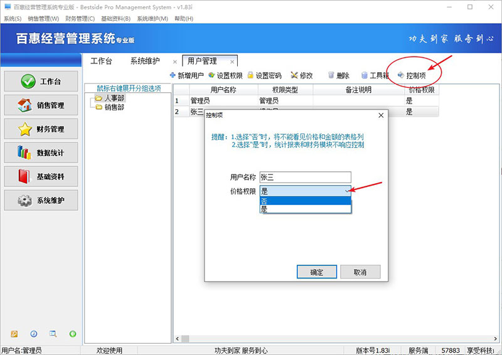Viewport: 502px width, 355px height.
Task: Click the 服务端 status bar entry
Action: (x=418, y=351)
